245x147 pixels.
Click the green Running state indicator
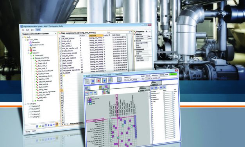[173, 74]
